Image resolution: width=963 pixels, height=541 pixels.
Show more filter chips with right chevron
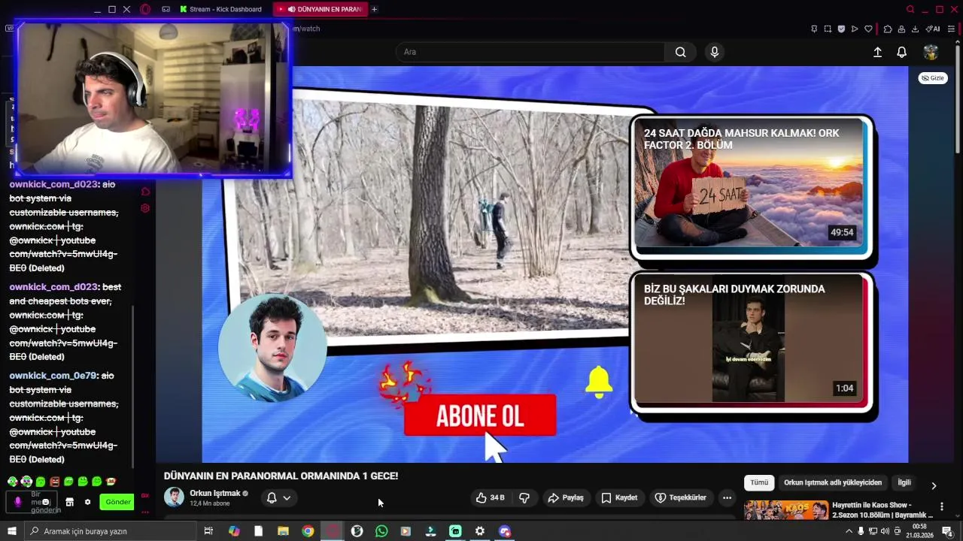pos(934,485)
